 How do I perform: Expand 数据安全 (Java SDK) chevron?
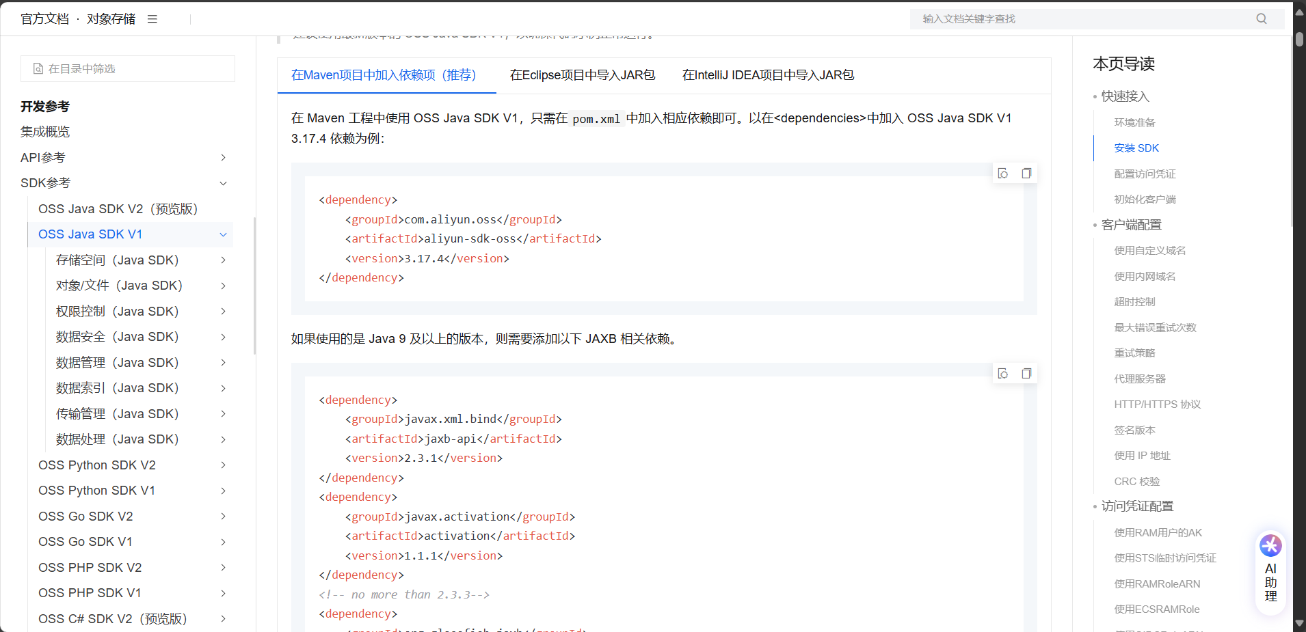pos(223,337)
